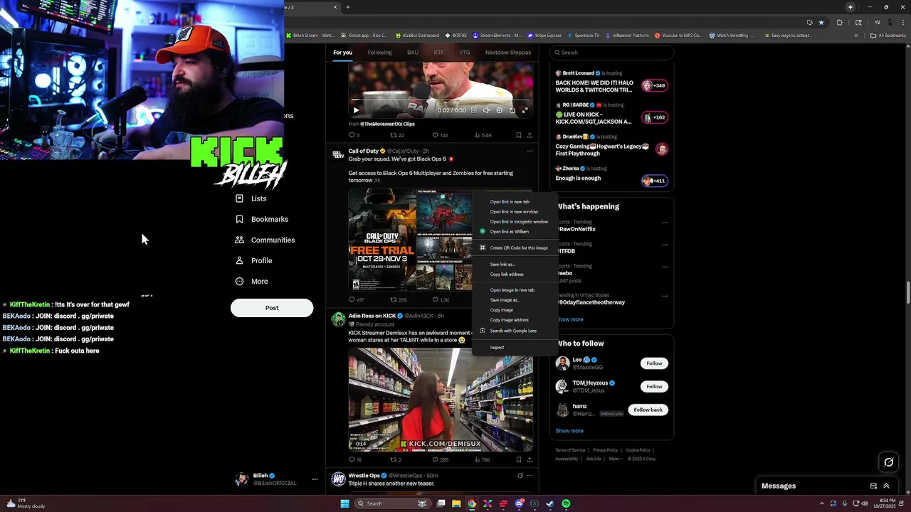Choose 'Open link in new window'
911x512 pixels.
[515, 212]
